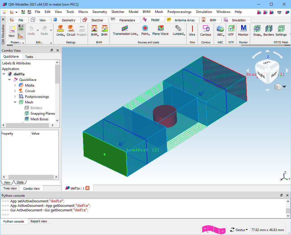Click the right-pointing arrow beside the navigation cube

pyautogui.click(x=287, y=70)
